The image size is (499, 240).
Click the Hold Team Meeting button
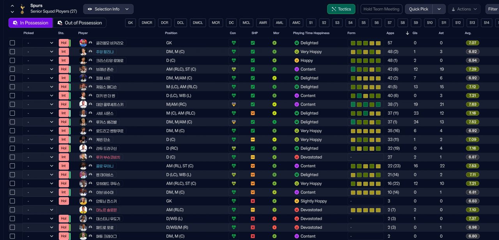[381, 9]
